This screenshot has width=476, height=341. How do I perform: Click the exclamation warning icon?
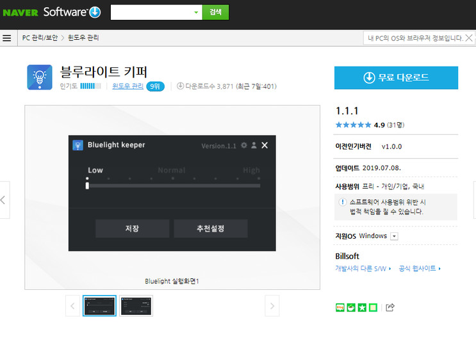343,202
